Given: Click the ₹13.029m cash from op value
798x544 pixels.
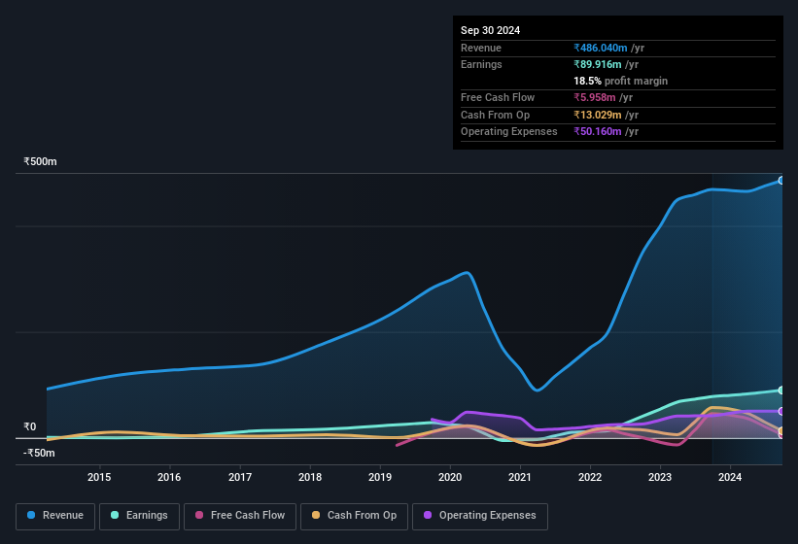Looking at the screenshot, I should [x=598, y=115].
